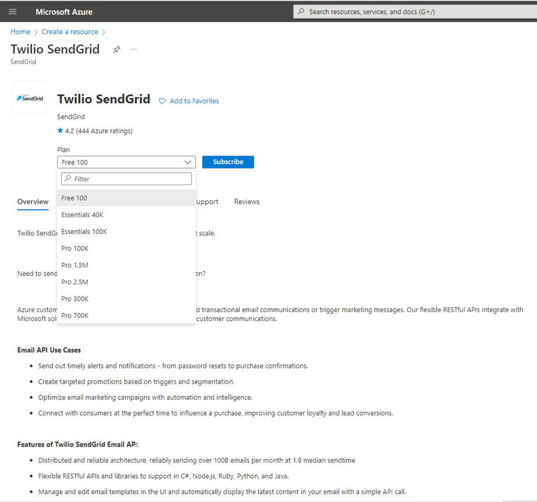This screenshot has height=502, width=537.
Task: Open the partially hidden Support tab
Action: tap(207, 201)
